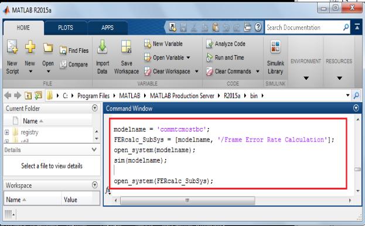Open the Compare tool

(74, 65)
